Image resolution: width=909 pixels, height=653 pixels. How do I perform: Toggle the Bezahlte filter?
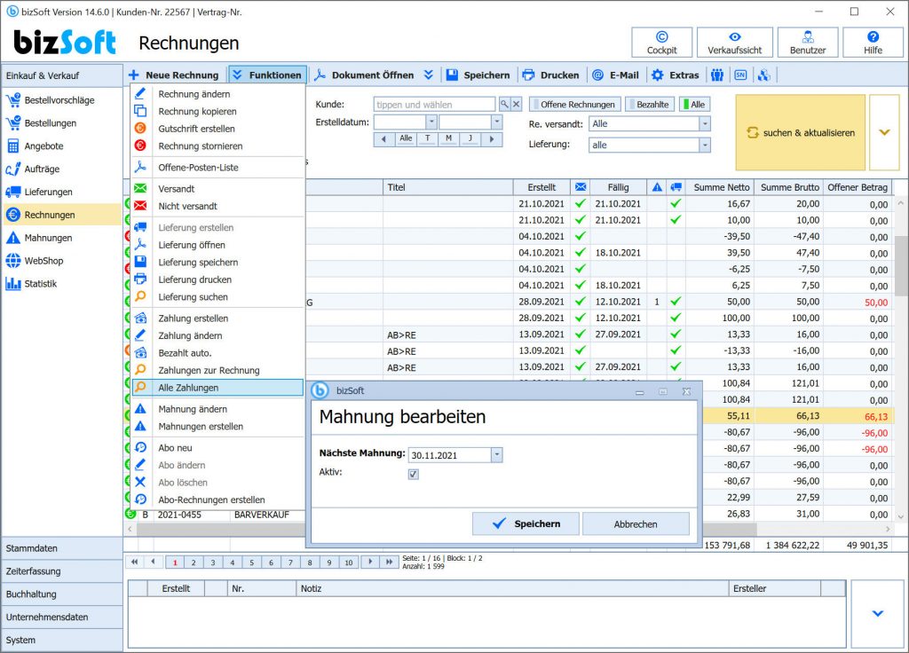click(x=650, y=105)
